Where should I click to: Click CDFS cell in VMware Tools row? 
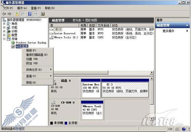101,37
